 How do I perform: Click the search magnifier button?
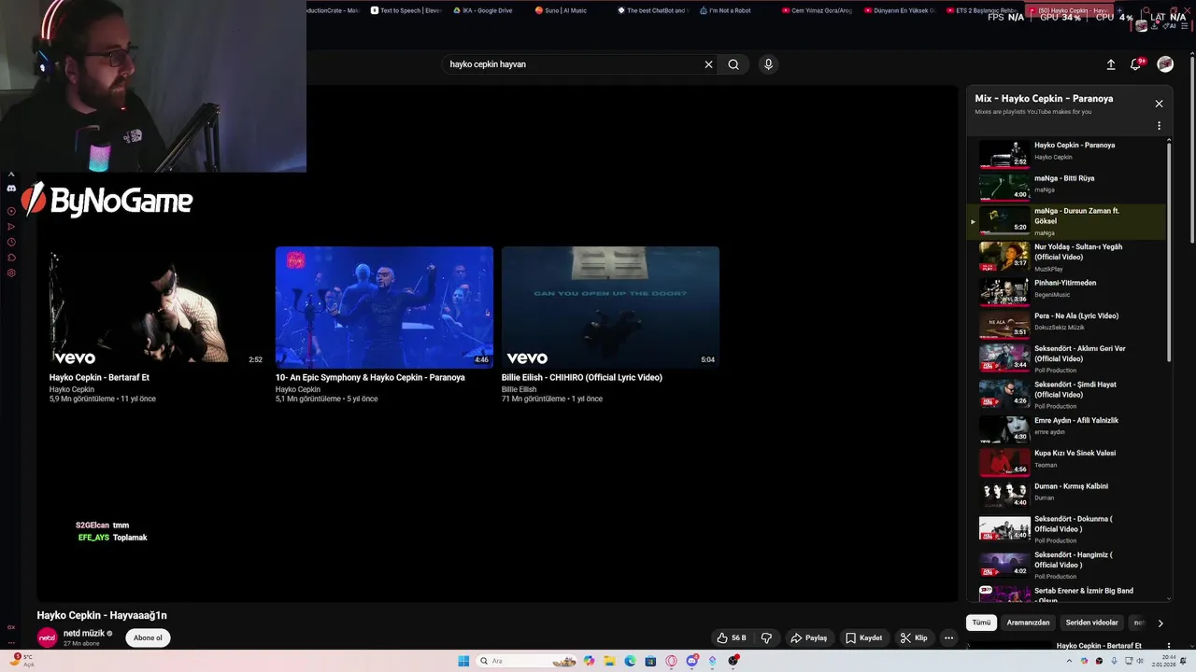(x=733, y=64)
